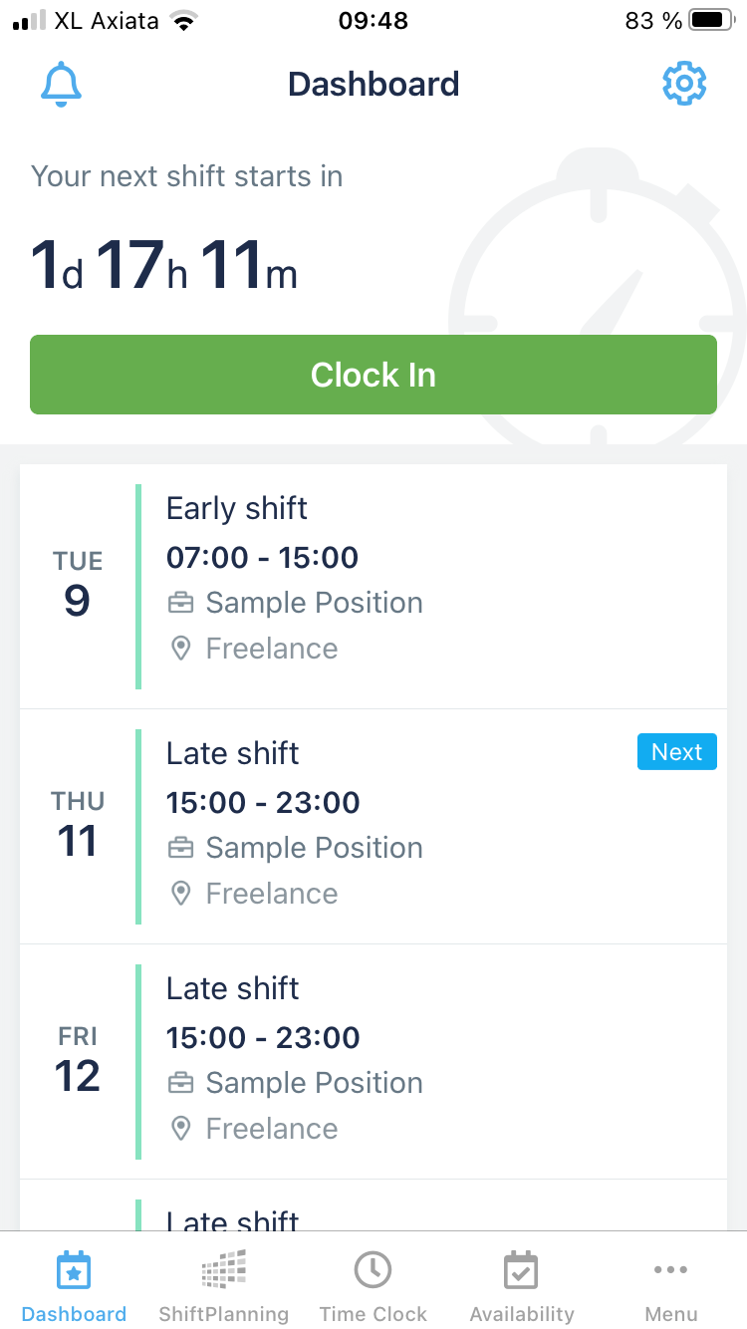Screen dimensions: 747x1329
Task: Go to the Availability tab
Action: [522, 1286]
